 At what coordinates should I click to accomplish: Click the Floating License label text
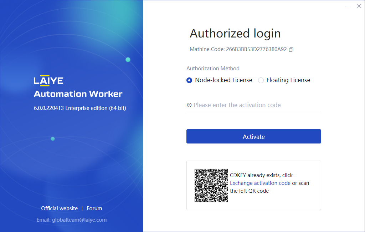tap(288, 80)
